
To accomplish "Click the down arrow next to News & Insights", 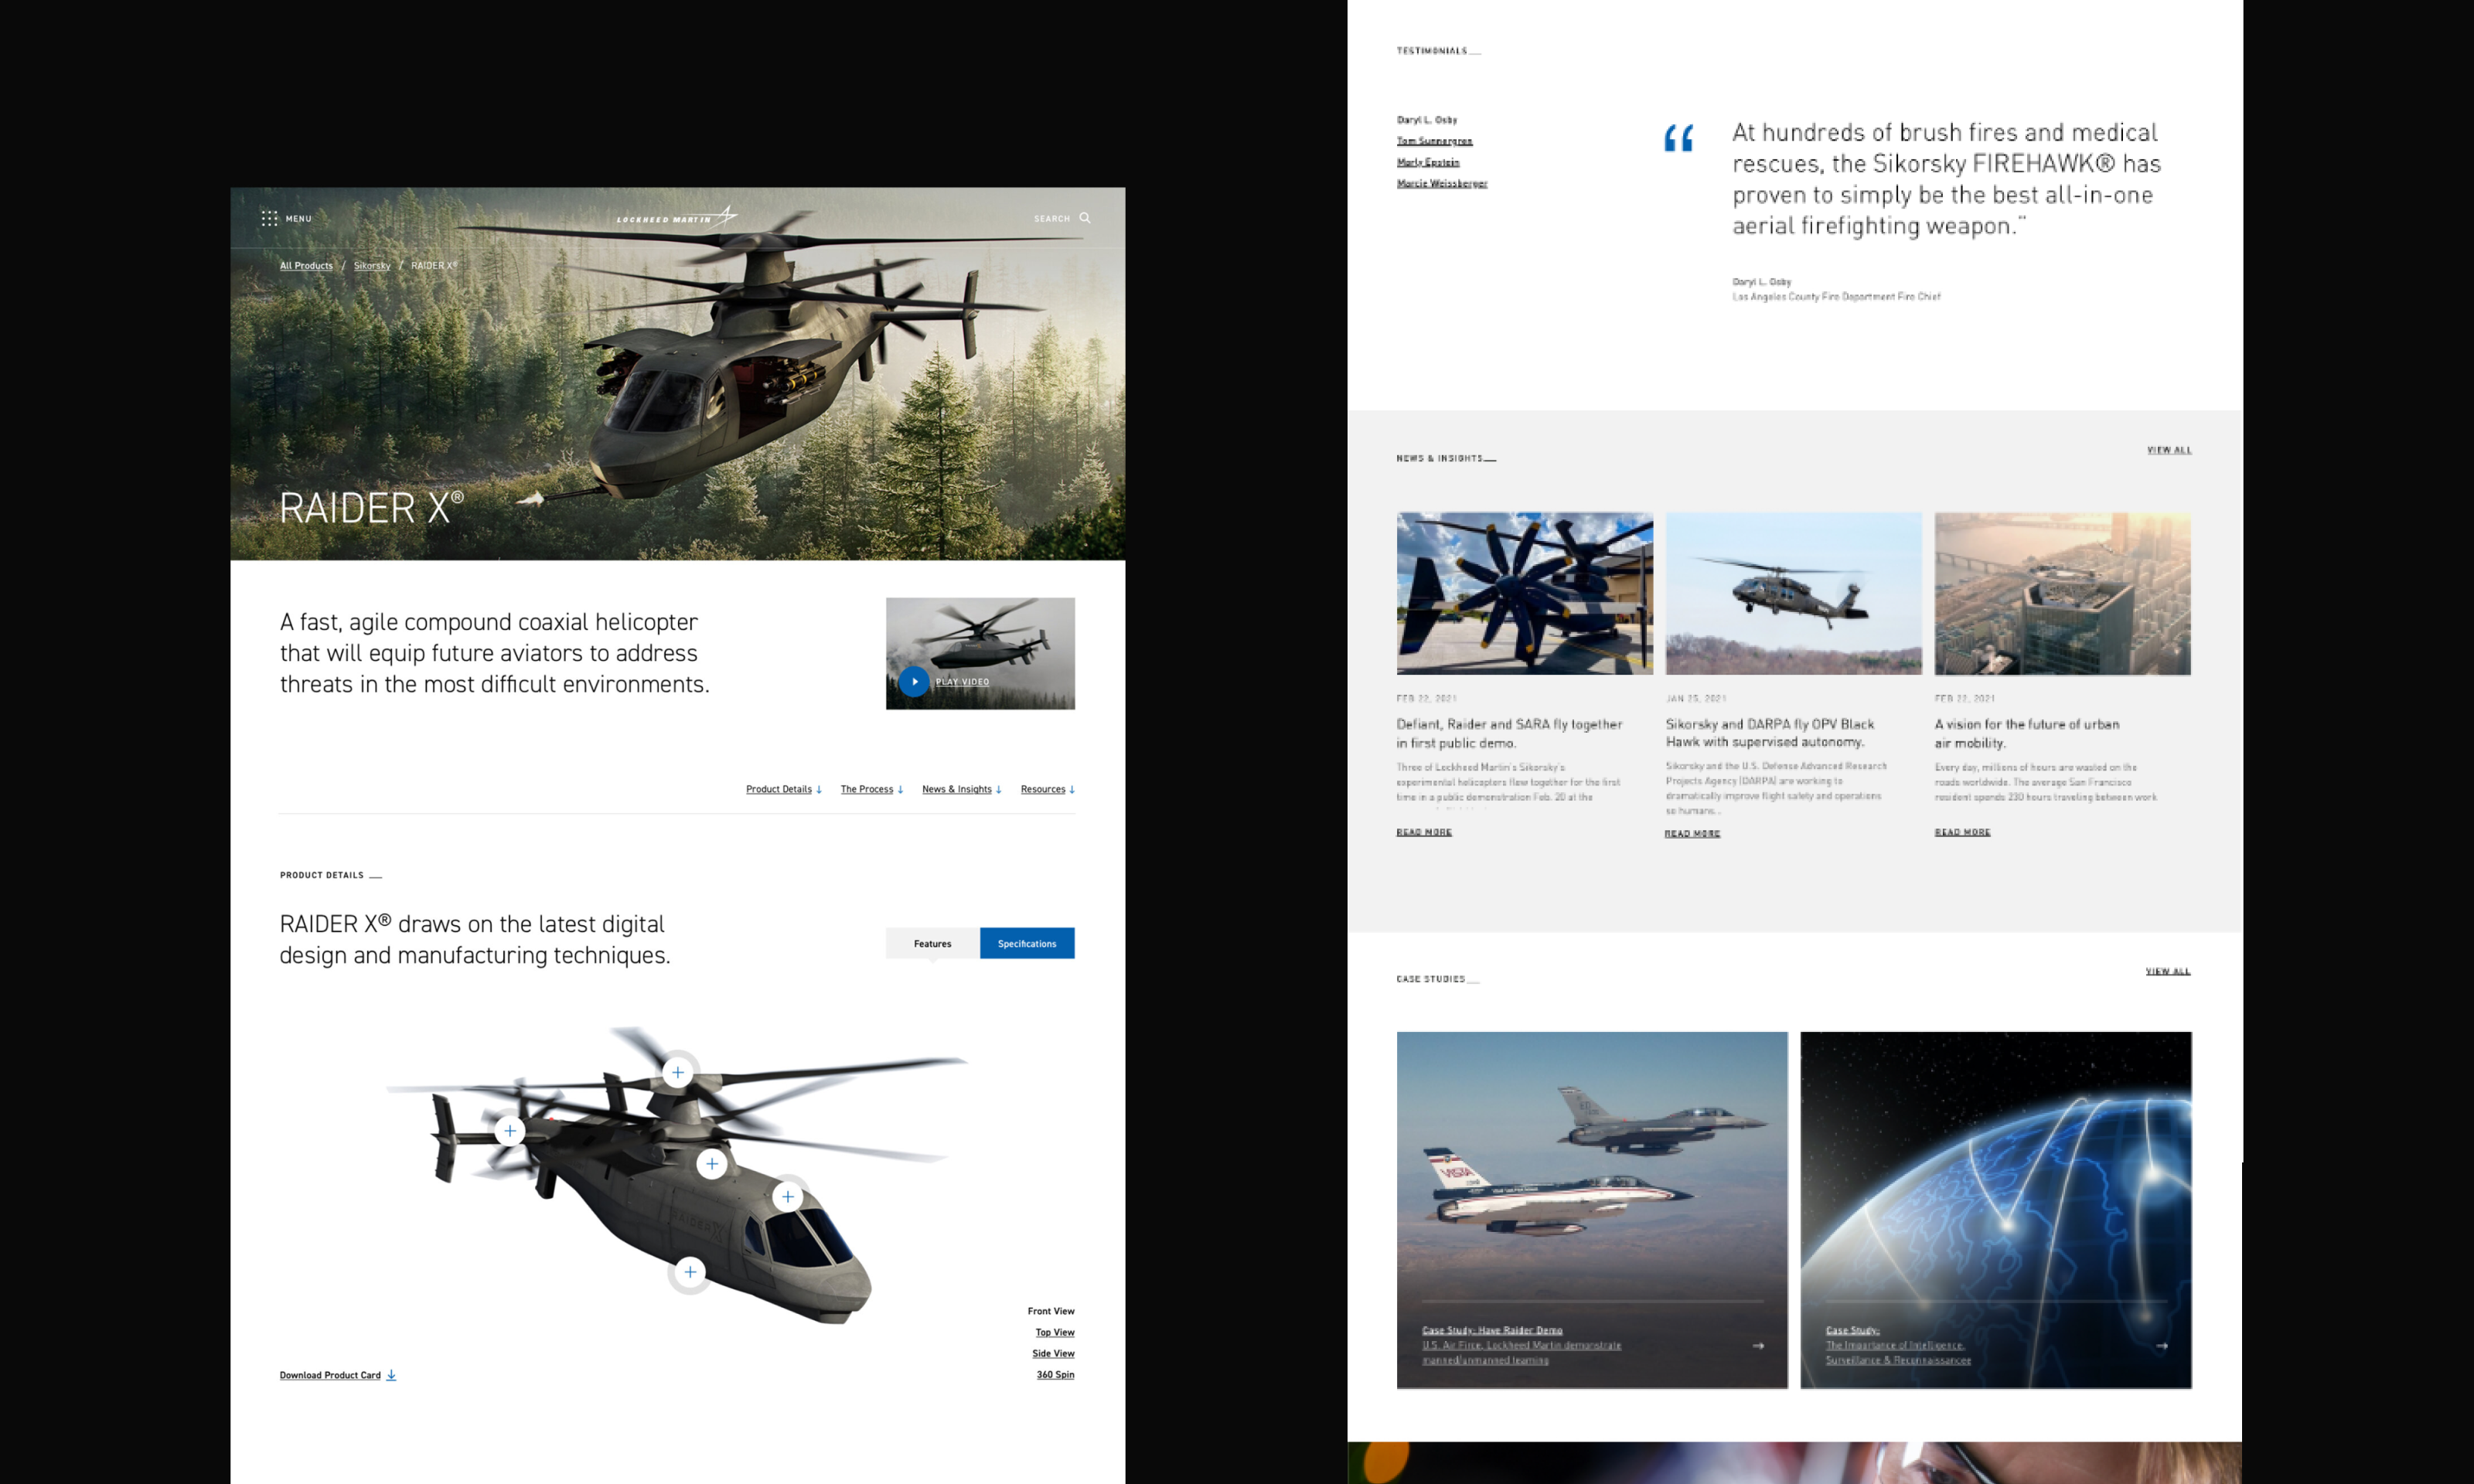I will tap(999, 789).
